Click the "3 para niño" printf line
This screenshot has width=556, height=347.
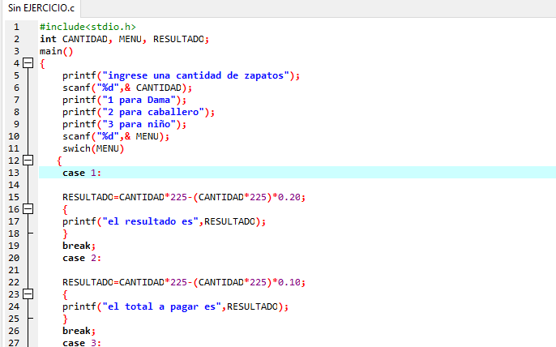click(x=125, y=124)
